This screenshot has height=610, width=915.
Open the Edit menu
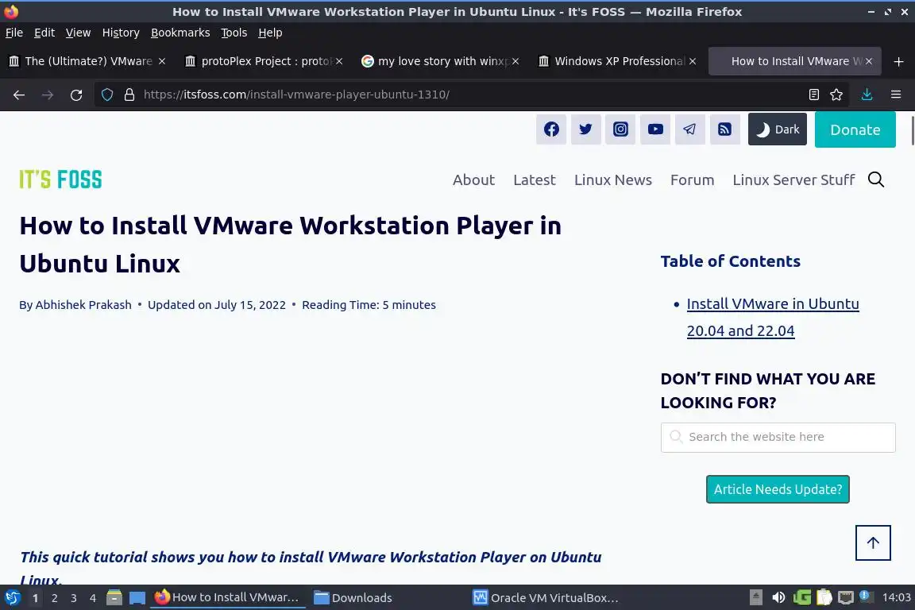pyautogui.click(x=44, y=33)
